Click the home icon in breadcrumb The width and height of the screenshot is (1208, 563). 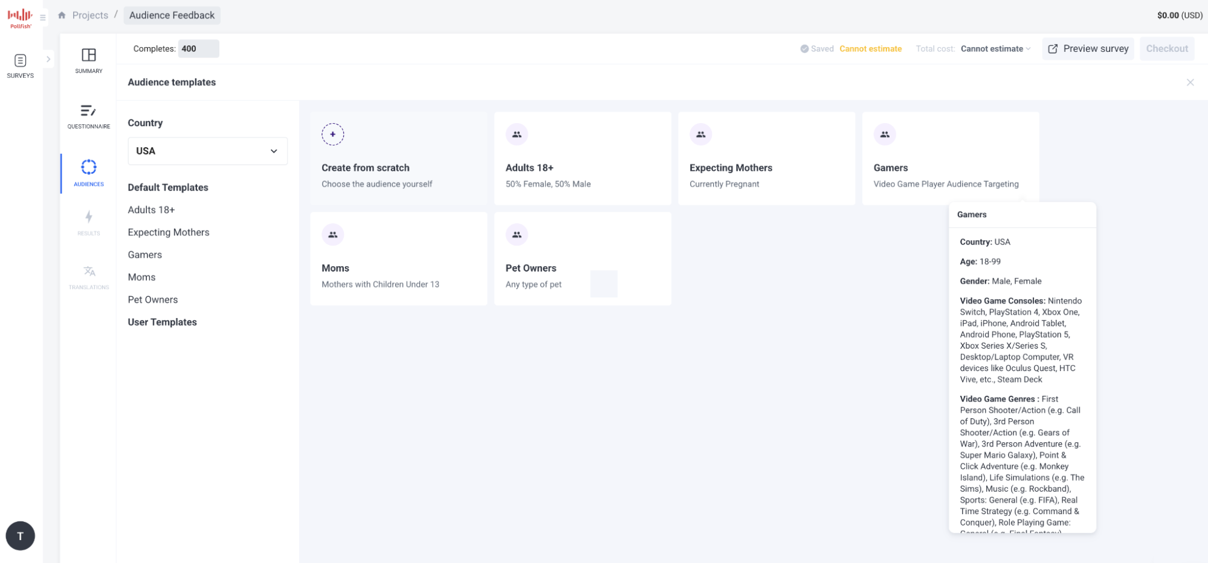62,14
